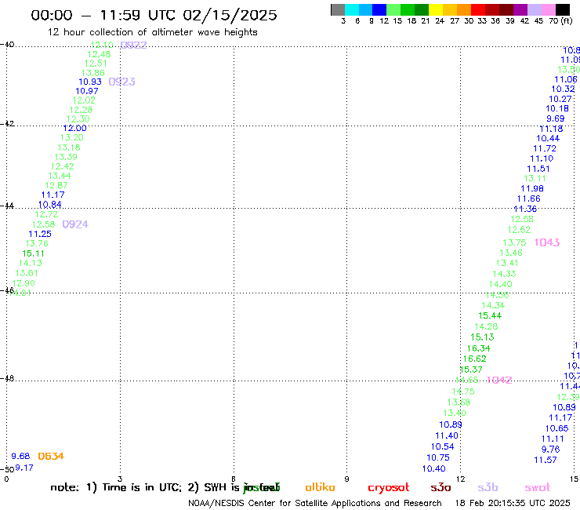Click the 15.37 wave height value
Screen dimensions: 580x510
pyautogui.click(x=471, y=370)
